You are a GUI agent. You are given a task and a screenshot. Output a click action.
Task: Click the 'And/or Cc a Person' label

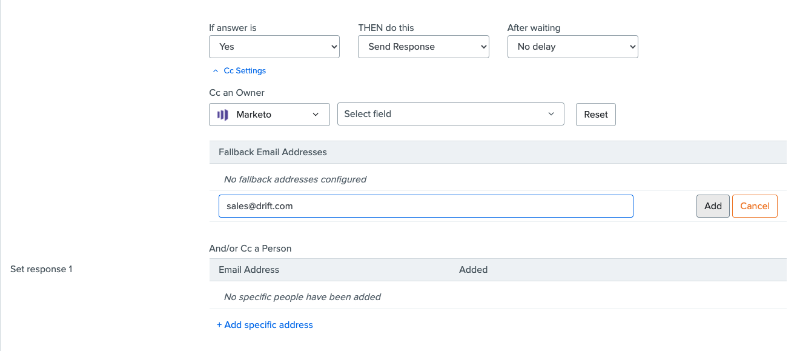tap(250, 249)
